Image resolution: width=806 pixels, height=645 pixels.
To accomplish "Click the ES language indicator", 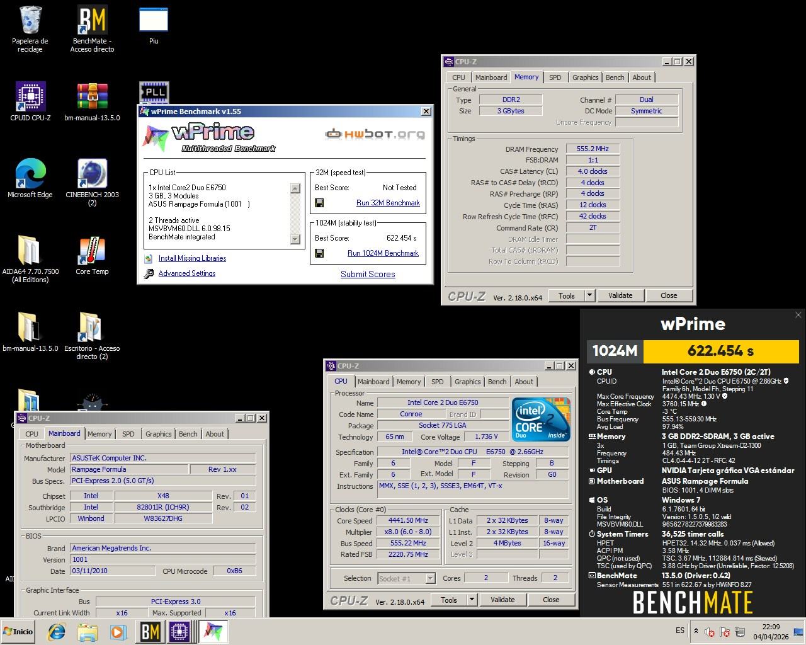I will (680, 631).
